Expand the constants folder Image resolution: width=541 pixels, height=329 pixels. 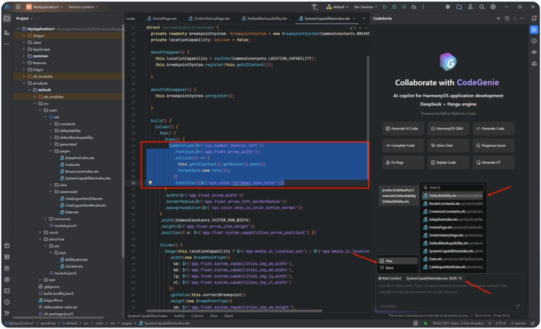point(51,124)
